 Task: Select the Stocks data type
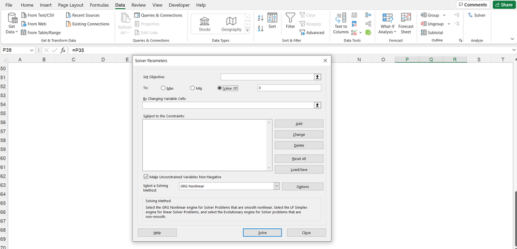tap(204, 24)
